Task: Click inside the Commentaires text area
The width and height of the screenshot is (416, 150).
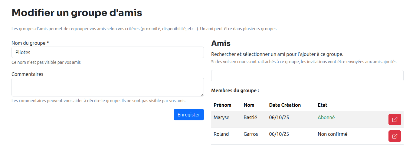Action: 107,87
